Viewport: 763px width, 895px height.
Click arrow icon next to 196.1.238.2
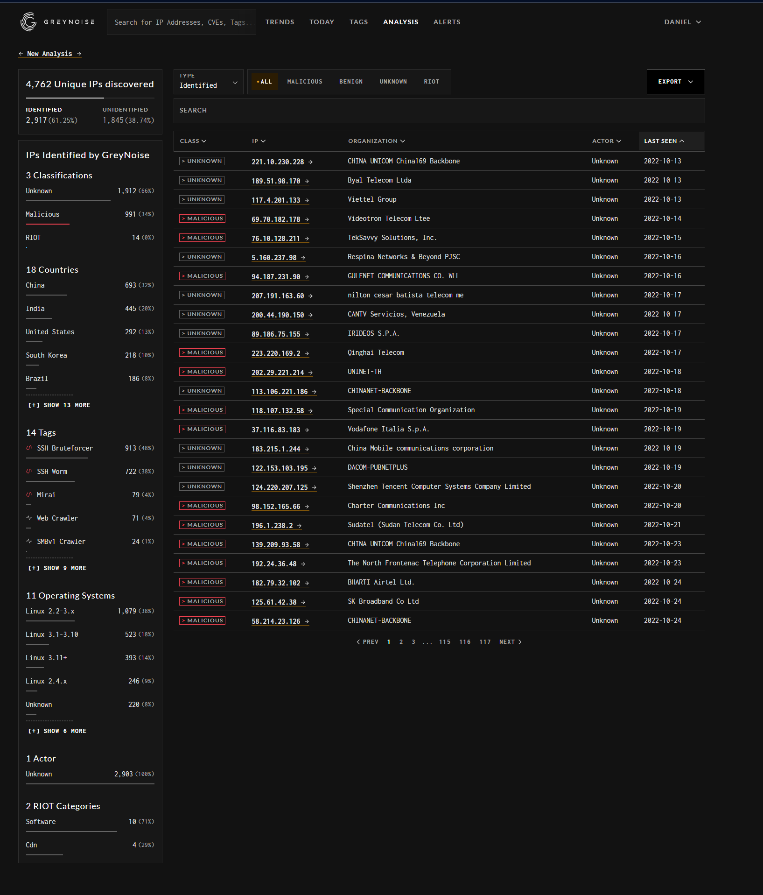coord(299,526)
